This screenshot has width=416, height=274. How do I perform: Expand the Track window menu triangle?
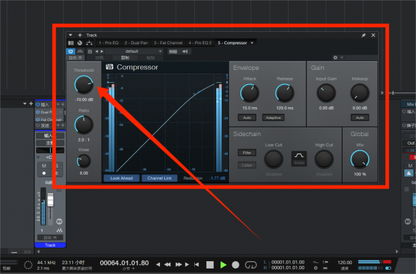tap(71, 36)
